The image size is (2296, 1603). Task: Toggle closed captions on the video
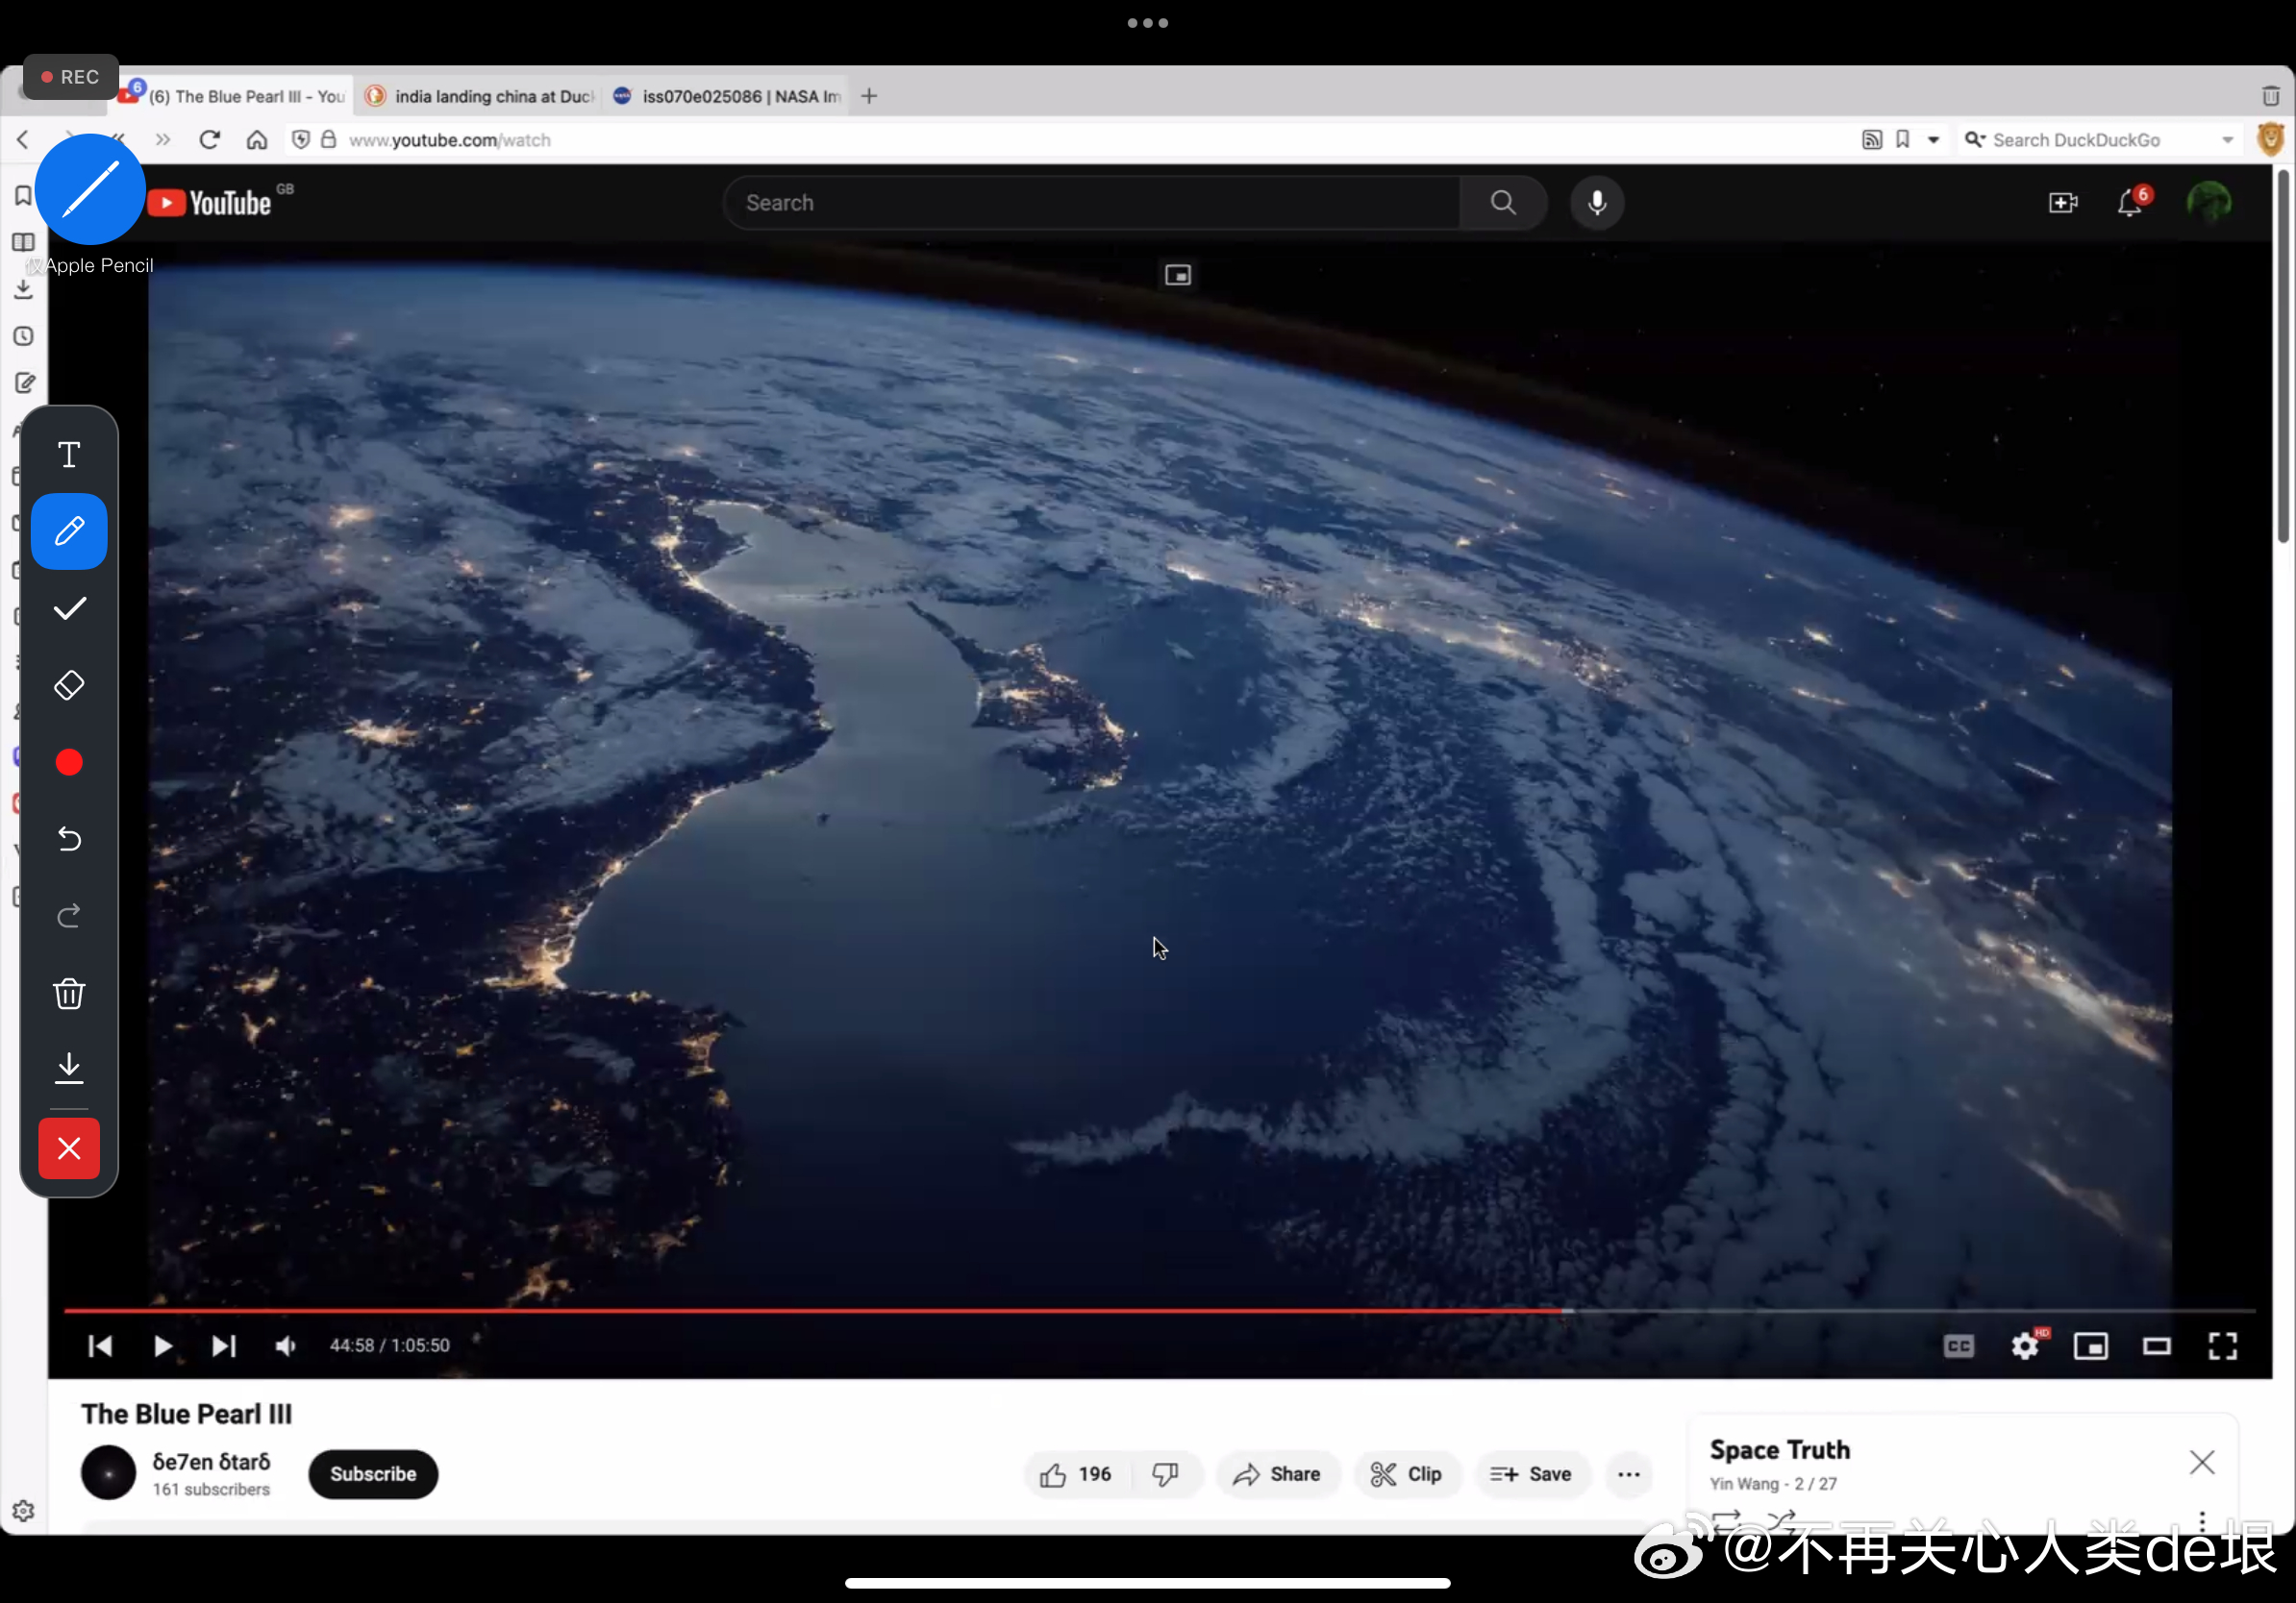coord(1958,1346)
